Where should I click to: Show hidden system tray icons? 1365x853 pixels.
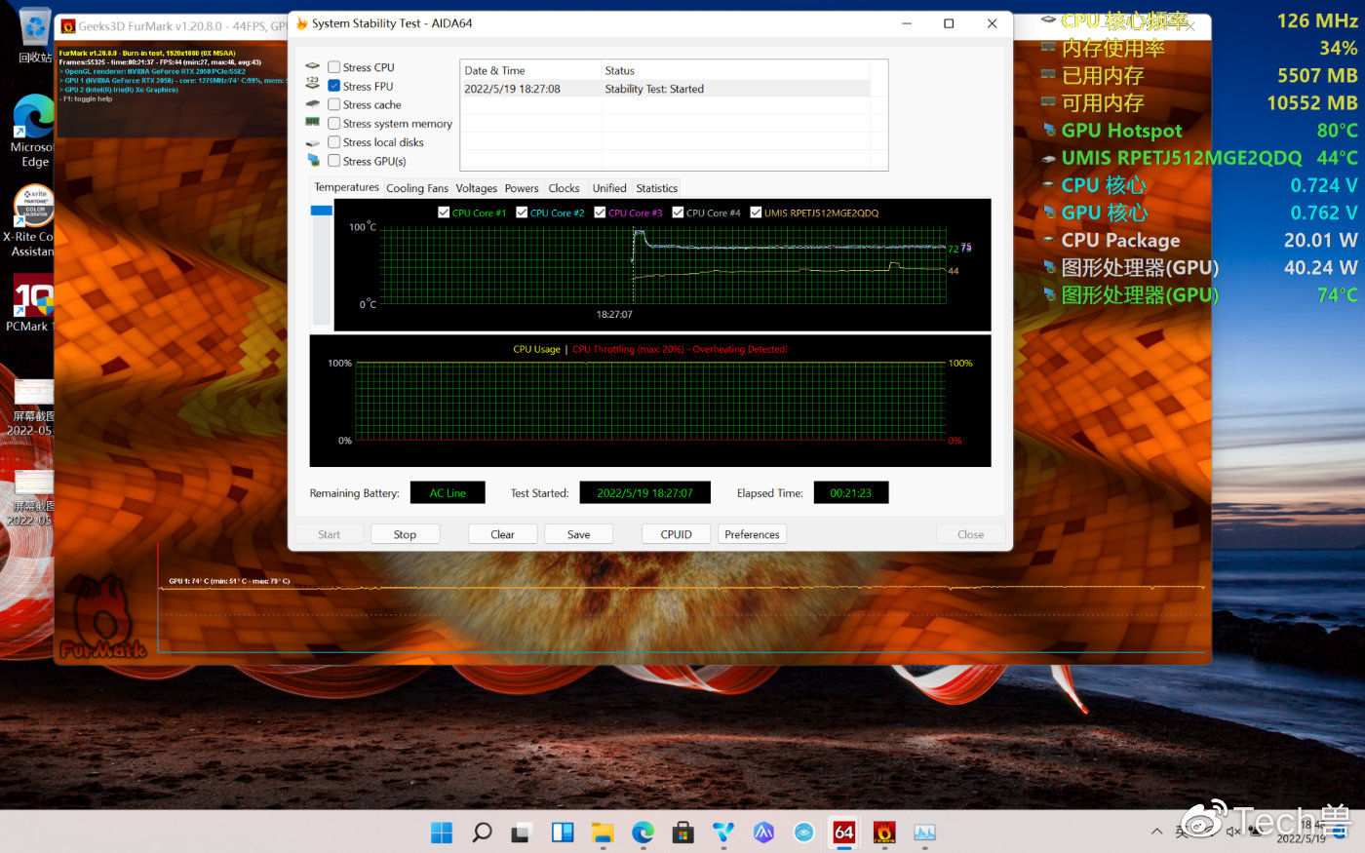pos(1156,832)
